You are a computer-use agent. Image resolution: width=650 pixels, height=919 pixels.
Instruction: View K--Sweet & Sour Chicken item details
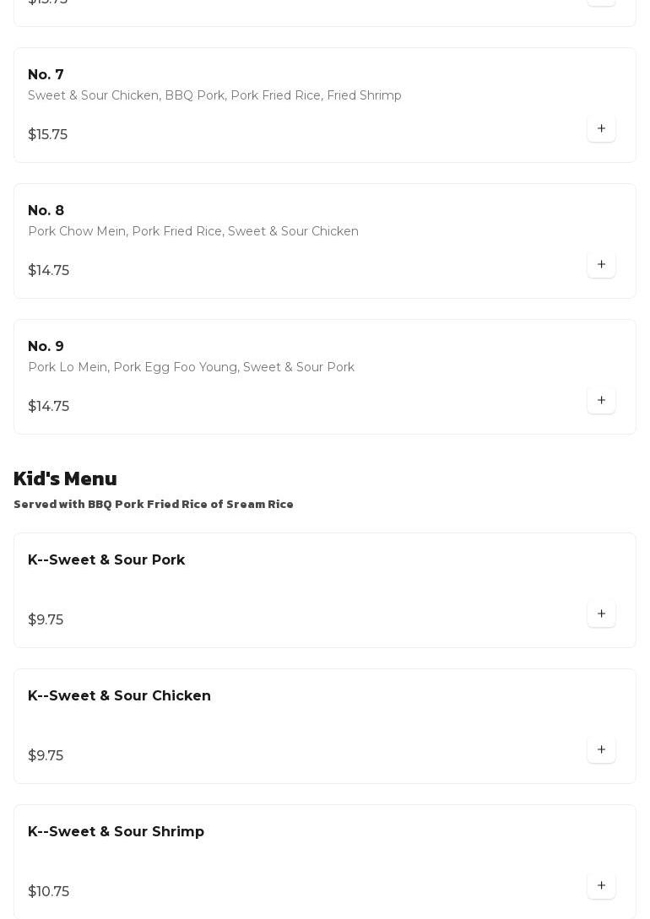[x=119, y=696]
